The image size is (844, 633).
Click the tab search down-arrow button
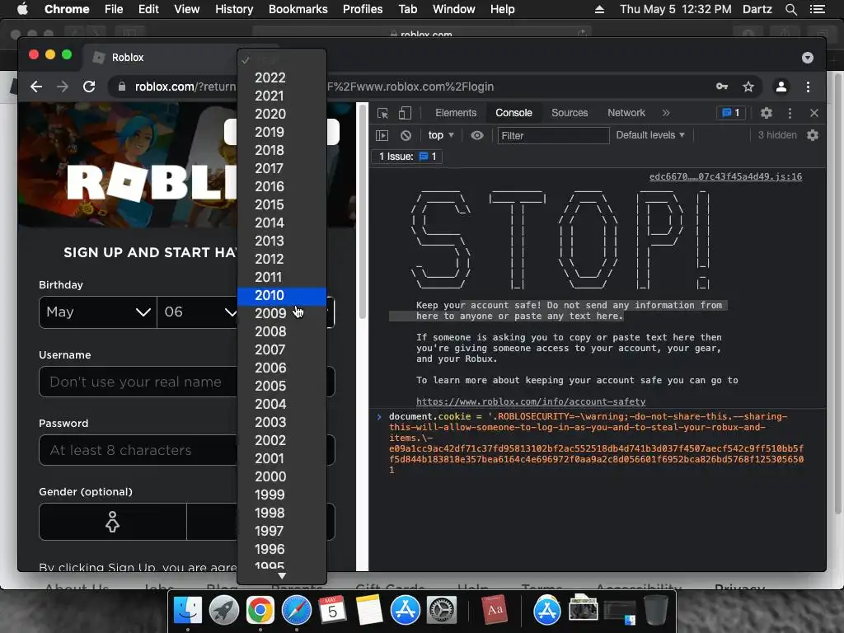click(808, 58)
